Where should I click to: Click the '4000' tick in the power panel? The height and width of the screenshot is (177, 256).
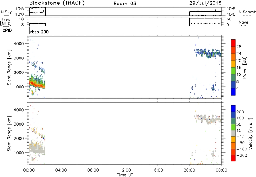(x=19, y=44)
